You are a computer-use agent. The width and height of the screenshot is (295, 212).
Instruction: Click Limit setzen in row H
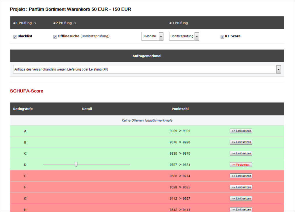pyautogui.click(x=241, y=209)
